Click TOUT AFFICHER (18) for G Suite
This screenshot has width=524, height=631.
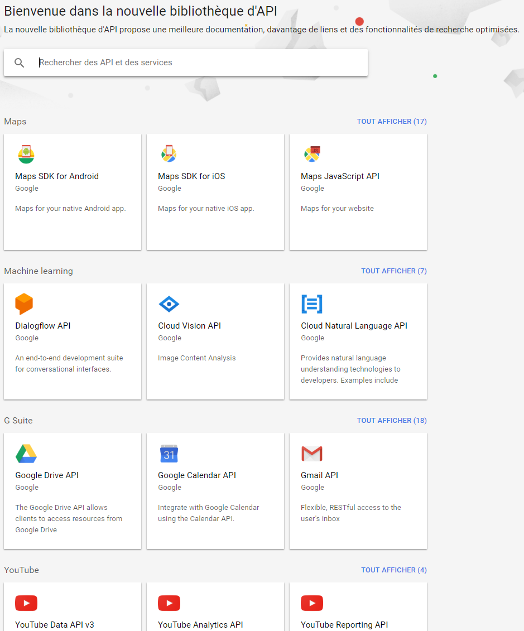click(392, 421)
